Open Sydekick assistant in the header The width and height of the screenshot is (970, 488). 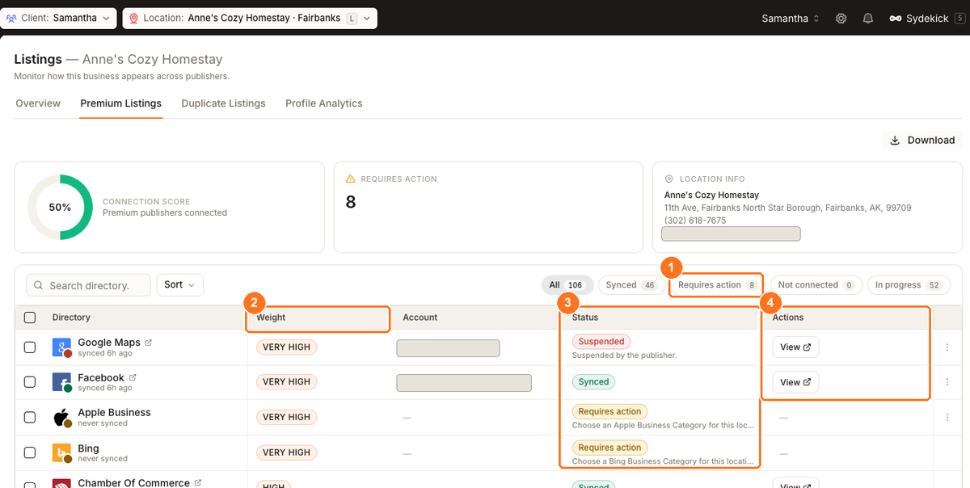pyautogui.click(x=926, y=18)
